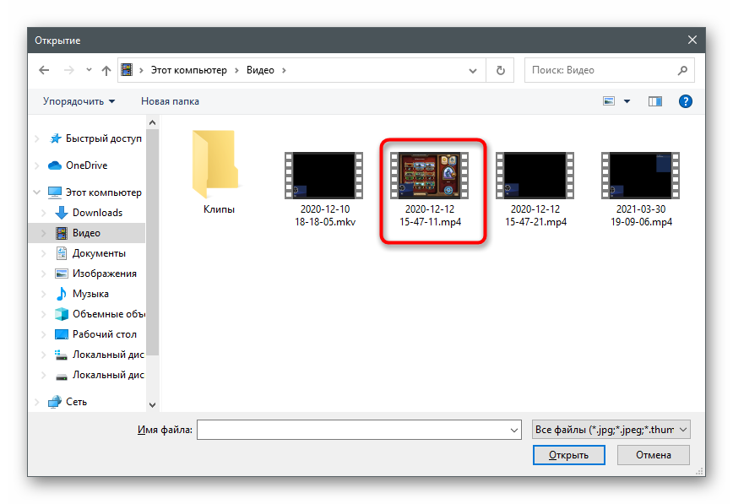
Task: Click the change view layout icon
Action: [x=609, y=101]
